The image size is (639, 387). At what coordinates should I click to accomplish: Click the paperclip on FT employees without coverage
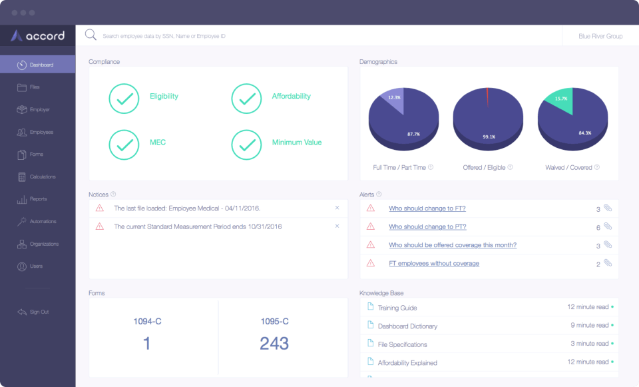(x=608, y=262)
